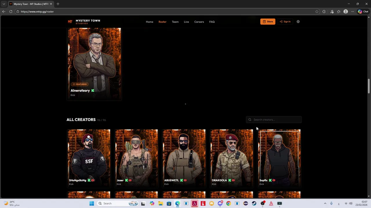Open the Sopfix creator card
Screen dimensions: 371x208
pos(279,158)
